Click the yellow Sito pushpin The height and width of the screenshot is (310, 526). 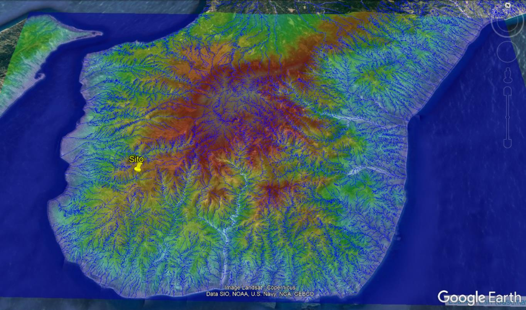pos(138,168)
